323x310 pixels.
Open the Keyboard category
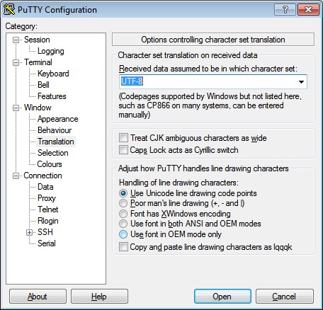click(53, 74)
